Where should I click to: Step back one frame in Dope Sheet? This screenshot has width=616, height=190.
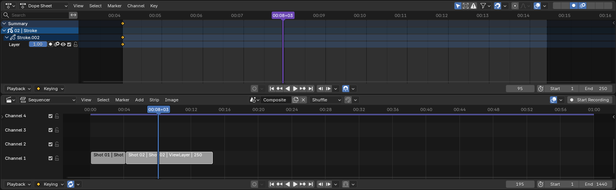321,89
